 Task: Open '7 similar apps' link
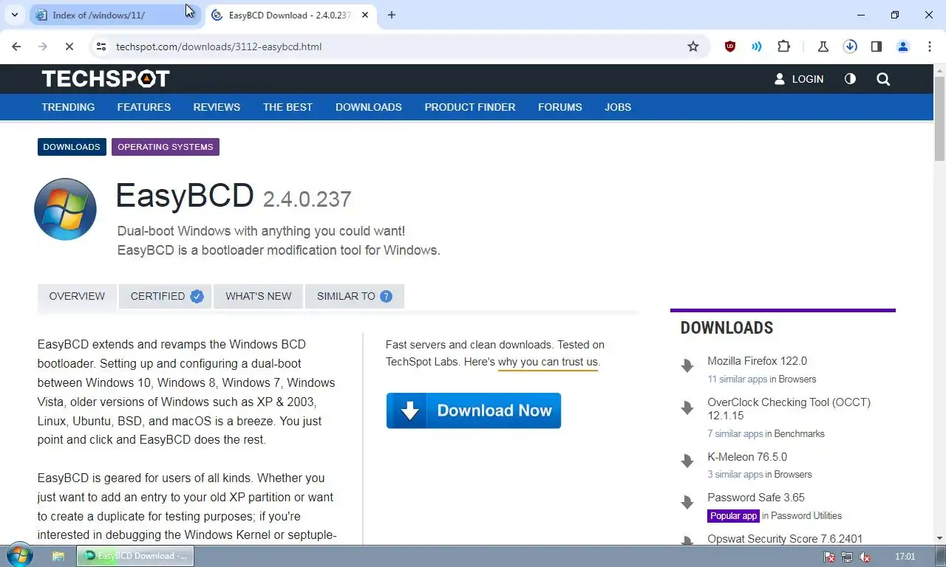click(x=735, y=433)
